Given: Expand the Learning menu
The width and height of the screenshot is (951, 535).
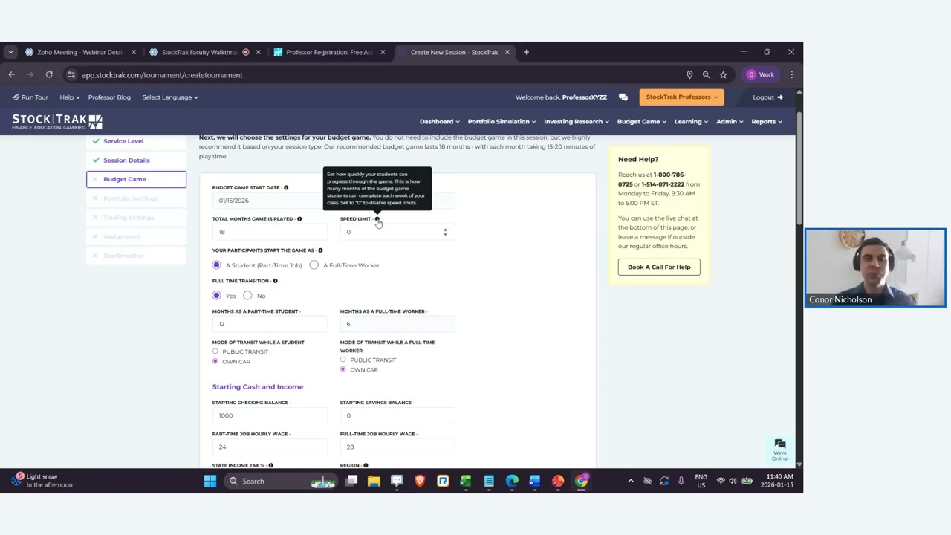Looking at the screenshot, I should click(x=691, y=122).
